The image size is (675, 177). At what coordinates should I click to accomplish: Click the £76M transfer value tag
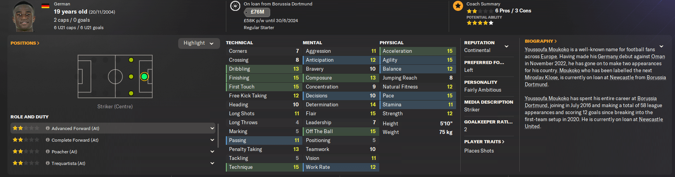pos(257,12)
